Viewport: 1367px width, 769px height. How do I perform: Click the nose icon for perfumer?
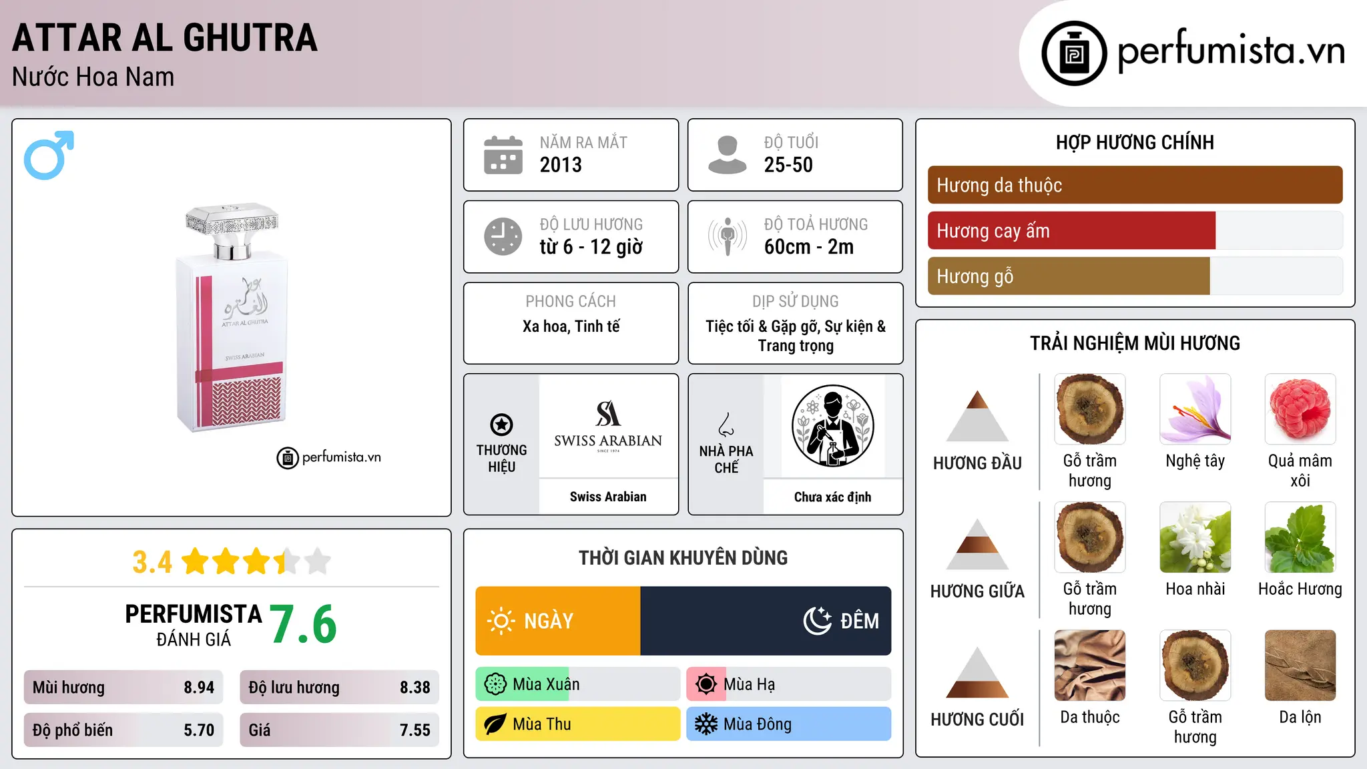[726, 425]
